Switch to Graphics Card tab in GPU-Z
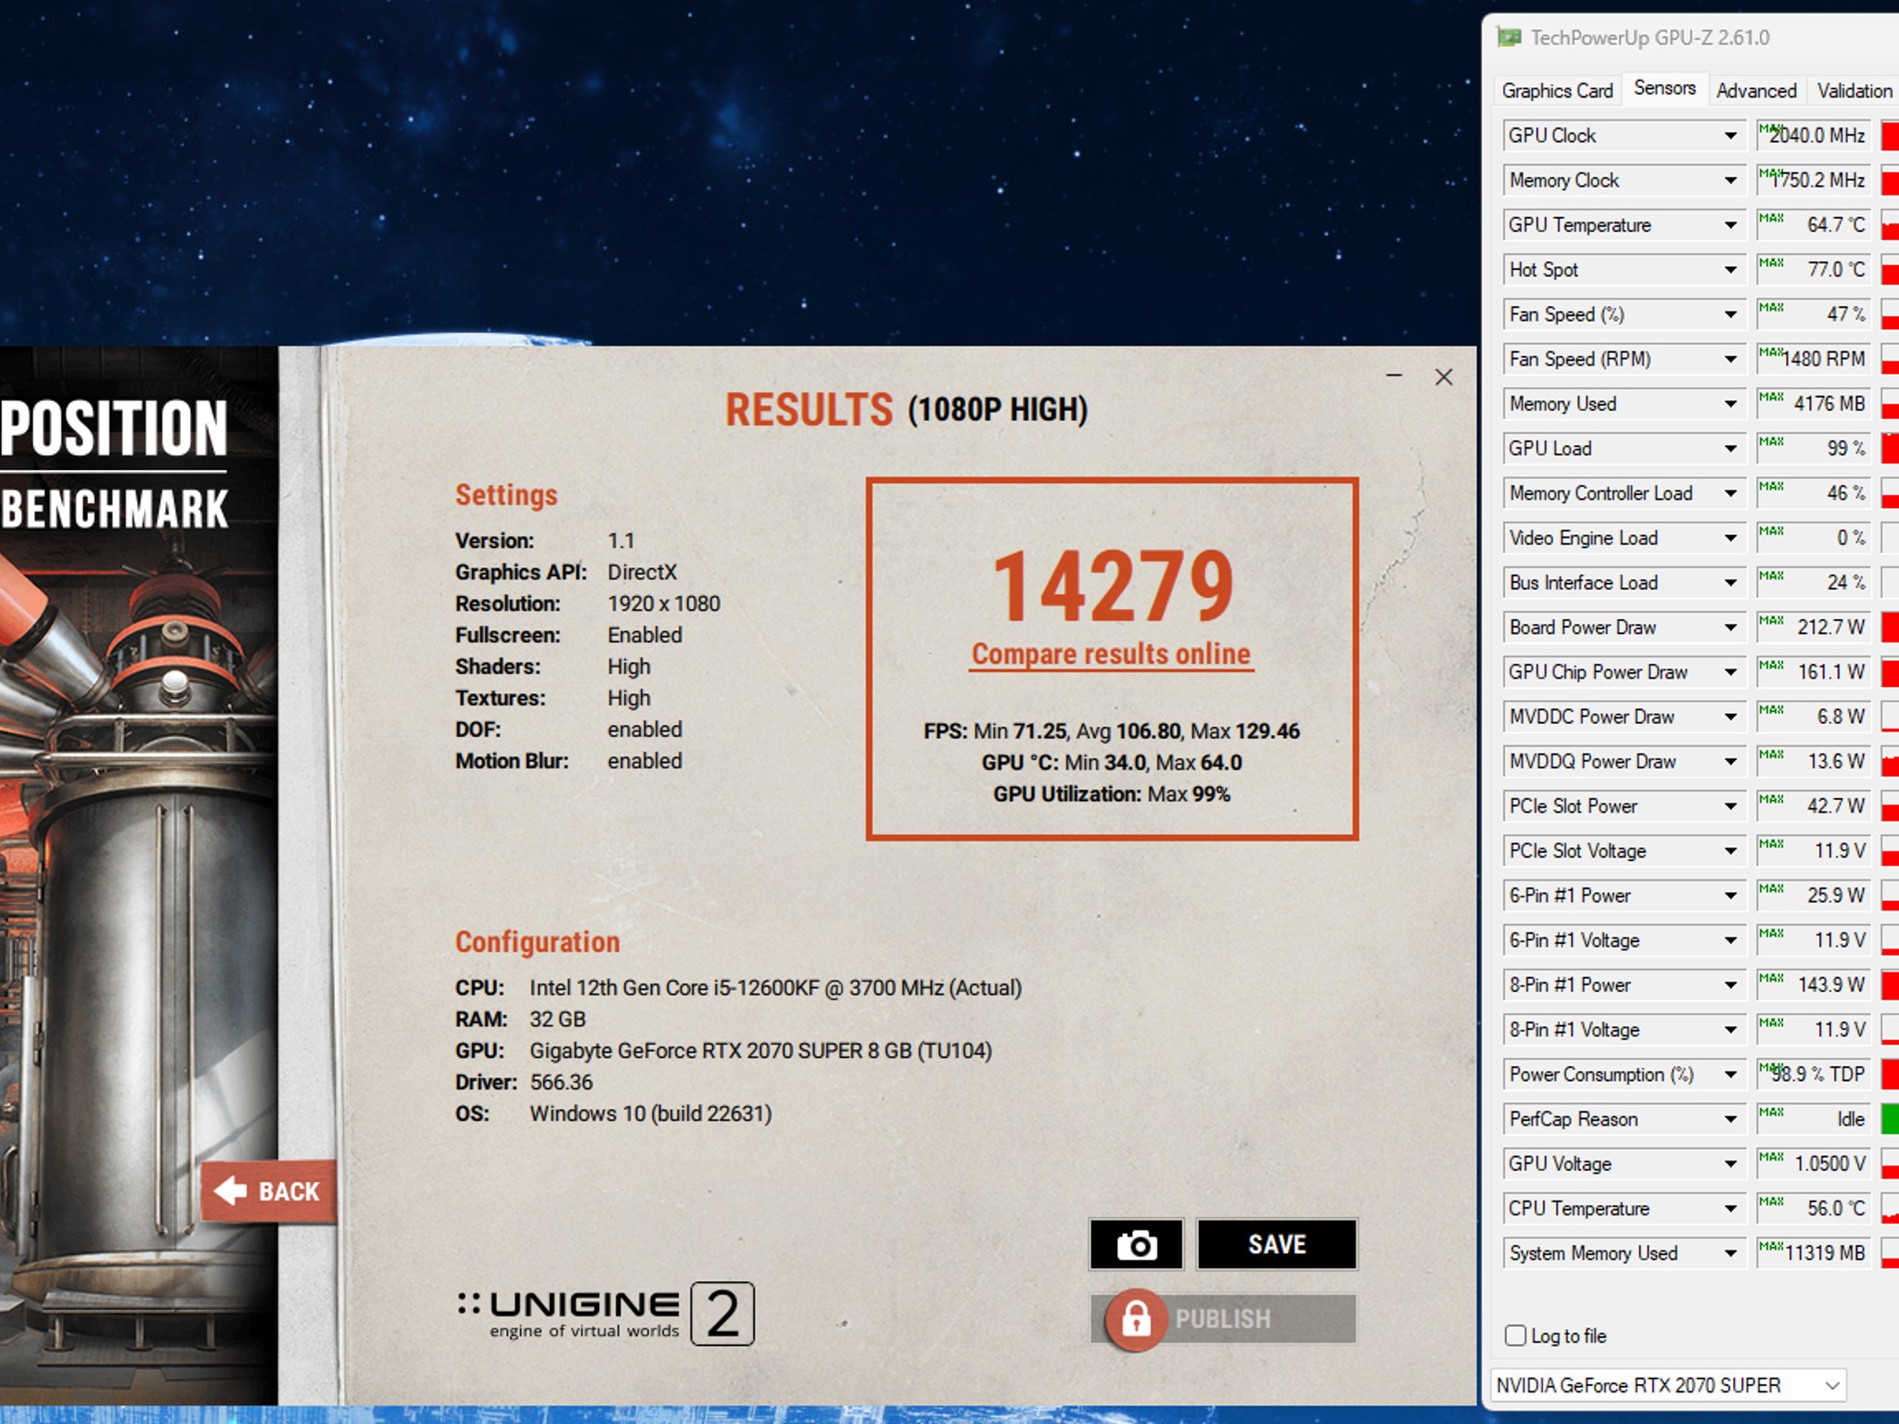 tap(1557, 91)
